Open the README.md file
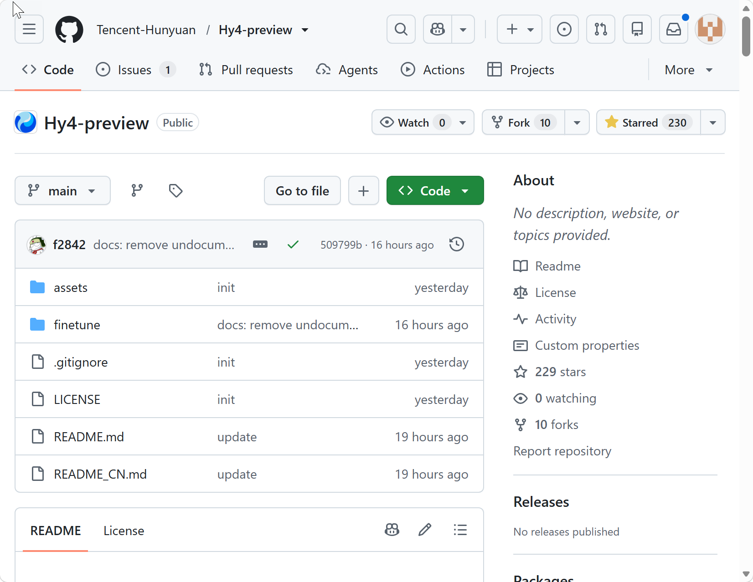Image resolution: width=753 pixels, height=582 pixels. pyautogui.click(x=89, y=437)
